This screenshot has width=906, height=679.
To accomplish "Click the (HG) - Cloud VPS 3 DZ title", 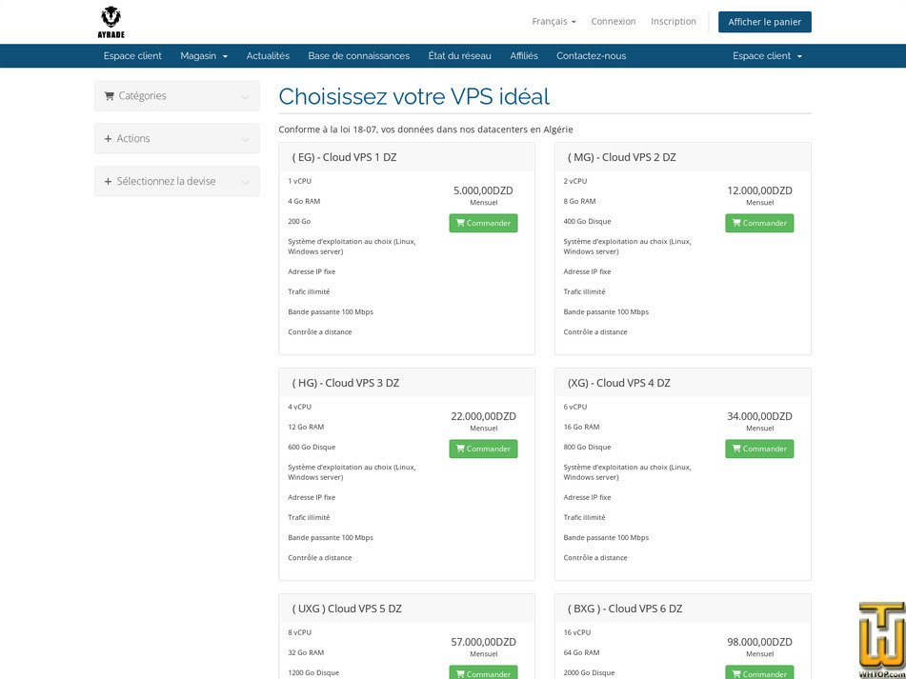I will click(x=346, y=383).
